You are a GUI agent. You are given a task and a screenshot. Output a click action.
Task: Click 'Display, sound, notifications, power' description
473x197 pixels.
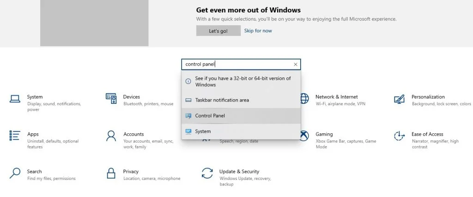point(55,107)
